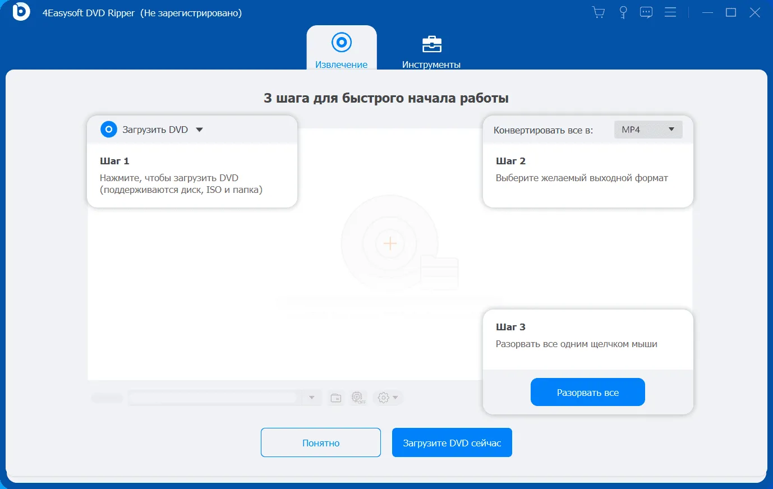Image resolution: width=773 pixels, height=489 pixels.
Task: Open the gear settings icon
Action: tap(383, 398)
